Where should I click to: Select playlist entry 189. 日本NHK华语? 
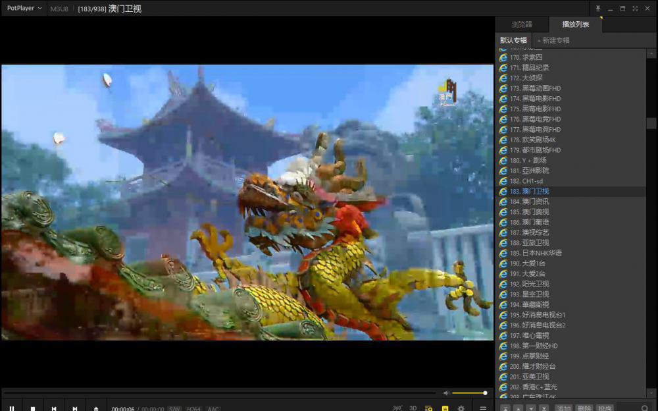coord(572,253)
